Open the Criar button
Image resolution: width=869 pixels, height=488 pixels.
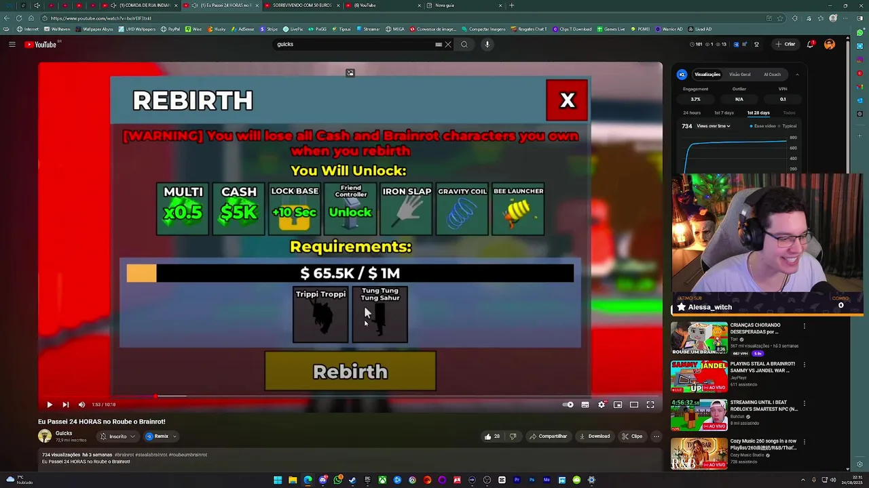pyautogui.click(x=785, y=44)
